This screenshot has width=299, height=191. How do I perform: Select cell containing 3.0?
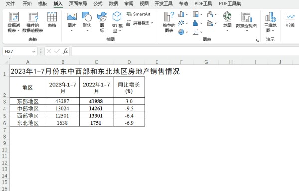tap(129, 101)
